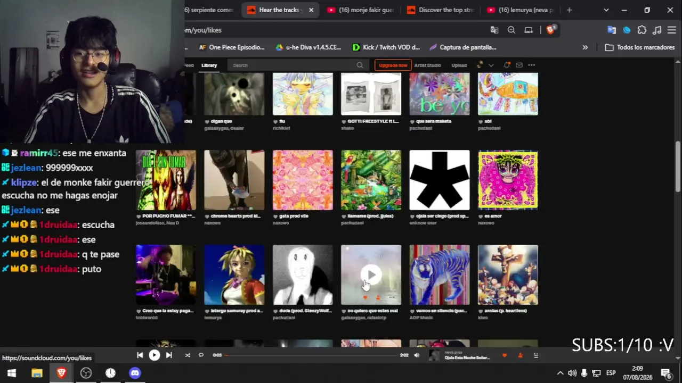Open 'ansias (p. heartless)' artwork
682x383 pixels.
[x=508, y=275]
